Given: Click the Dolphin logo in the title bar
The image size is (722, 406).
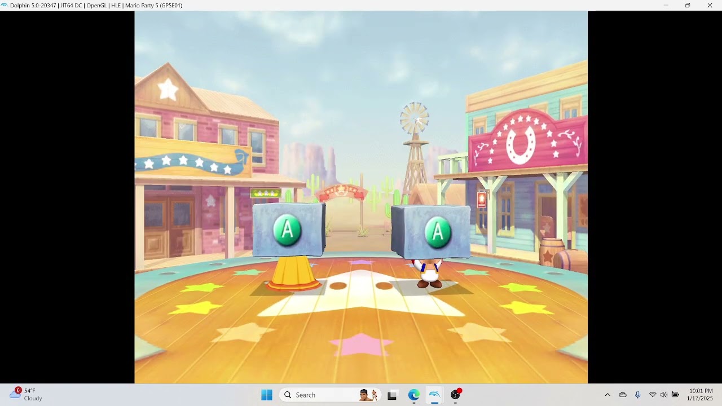Looking at the screenshot, I should click(x=5, y=5).
